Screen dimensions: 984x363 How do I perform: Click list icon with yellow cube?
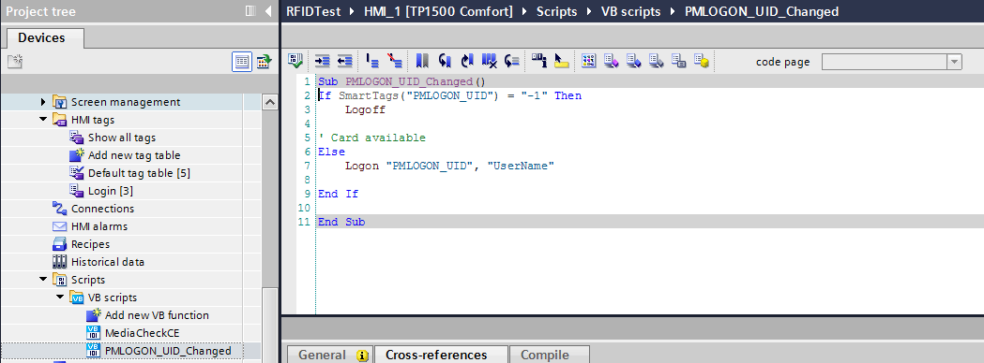702,61
